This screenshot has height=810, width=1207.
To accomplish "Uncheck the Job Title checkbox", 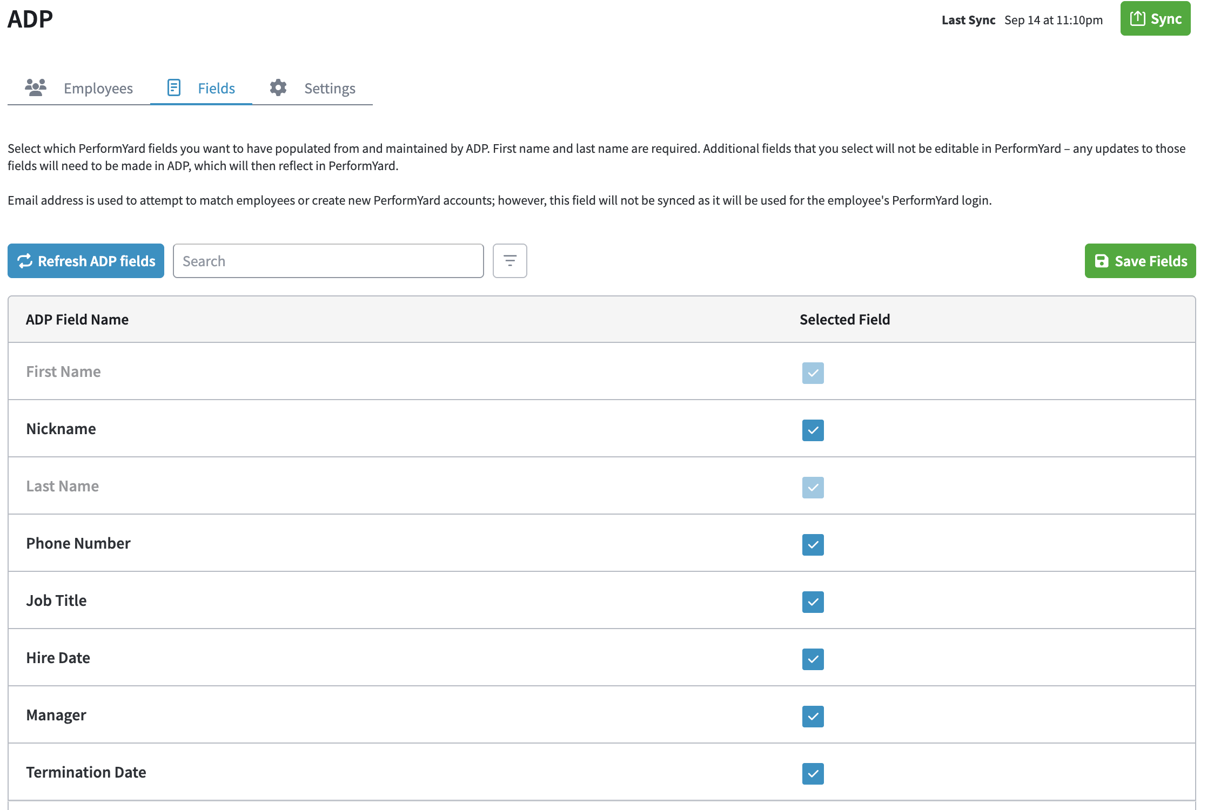I will [813, 602].
